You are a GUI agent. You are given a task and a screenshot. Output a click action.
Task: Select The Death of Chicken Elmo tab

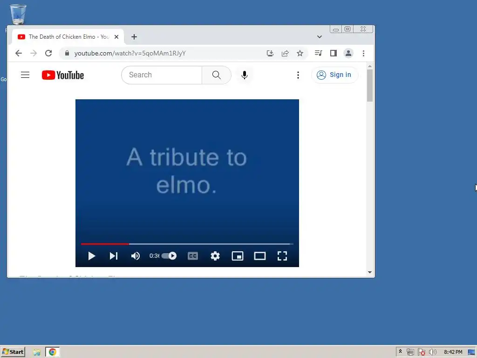(68, 37)
